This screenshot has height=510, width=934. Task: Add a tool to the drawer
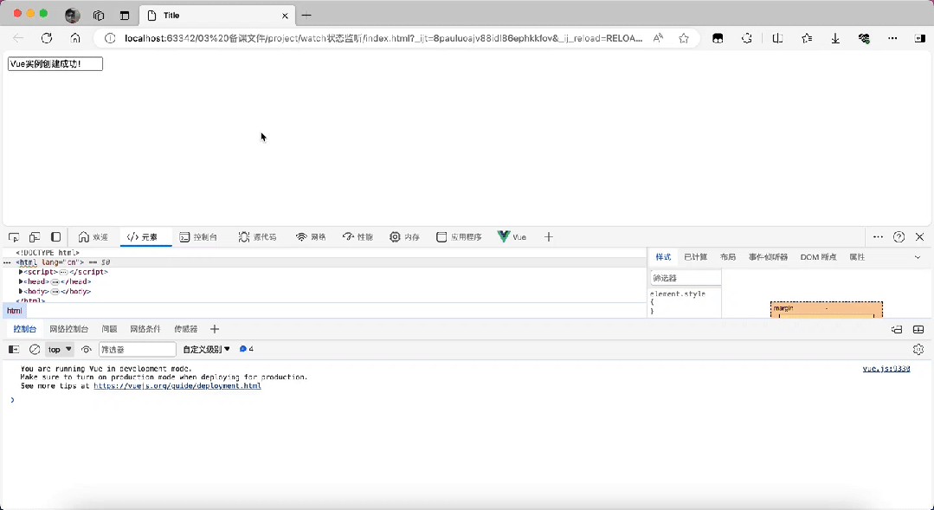point(215,329)
